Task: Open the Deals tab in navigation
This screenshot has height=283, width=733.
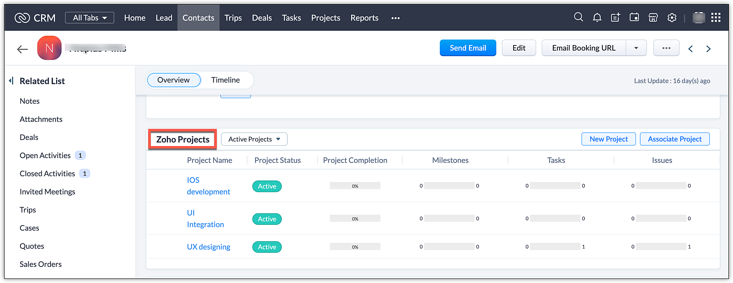Action: (x=262, y=18)
